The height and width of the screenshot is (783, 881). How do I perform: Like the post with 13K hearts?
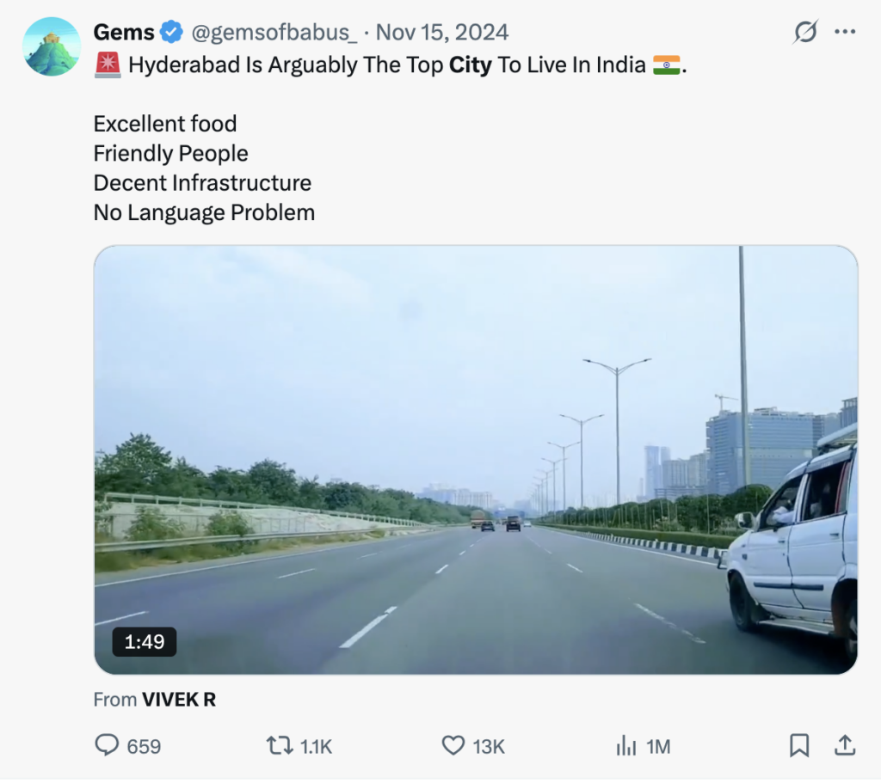click(x=453, y=745)
